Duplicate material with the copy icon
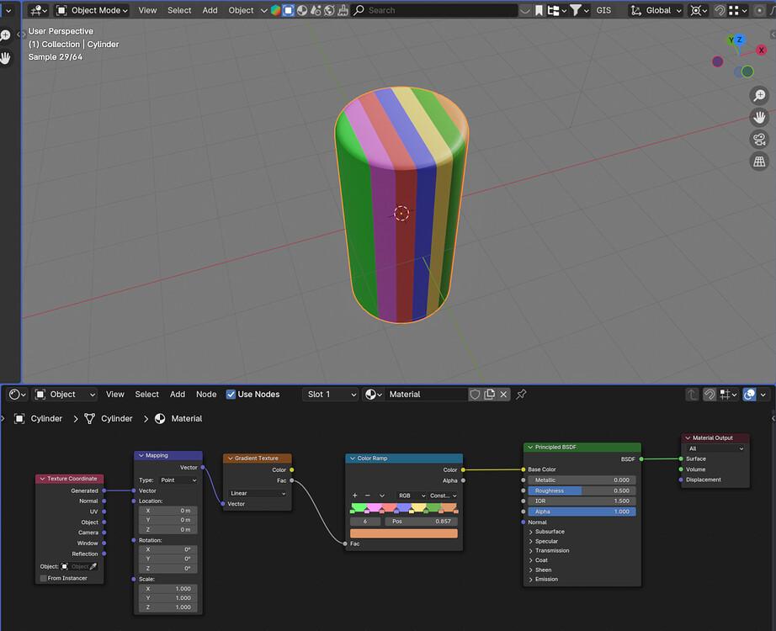This screenshot has width=776, height=631. [490, 395]
